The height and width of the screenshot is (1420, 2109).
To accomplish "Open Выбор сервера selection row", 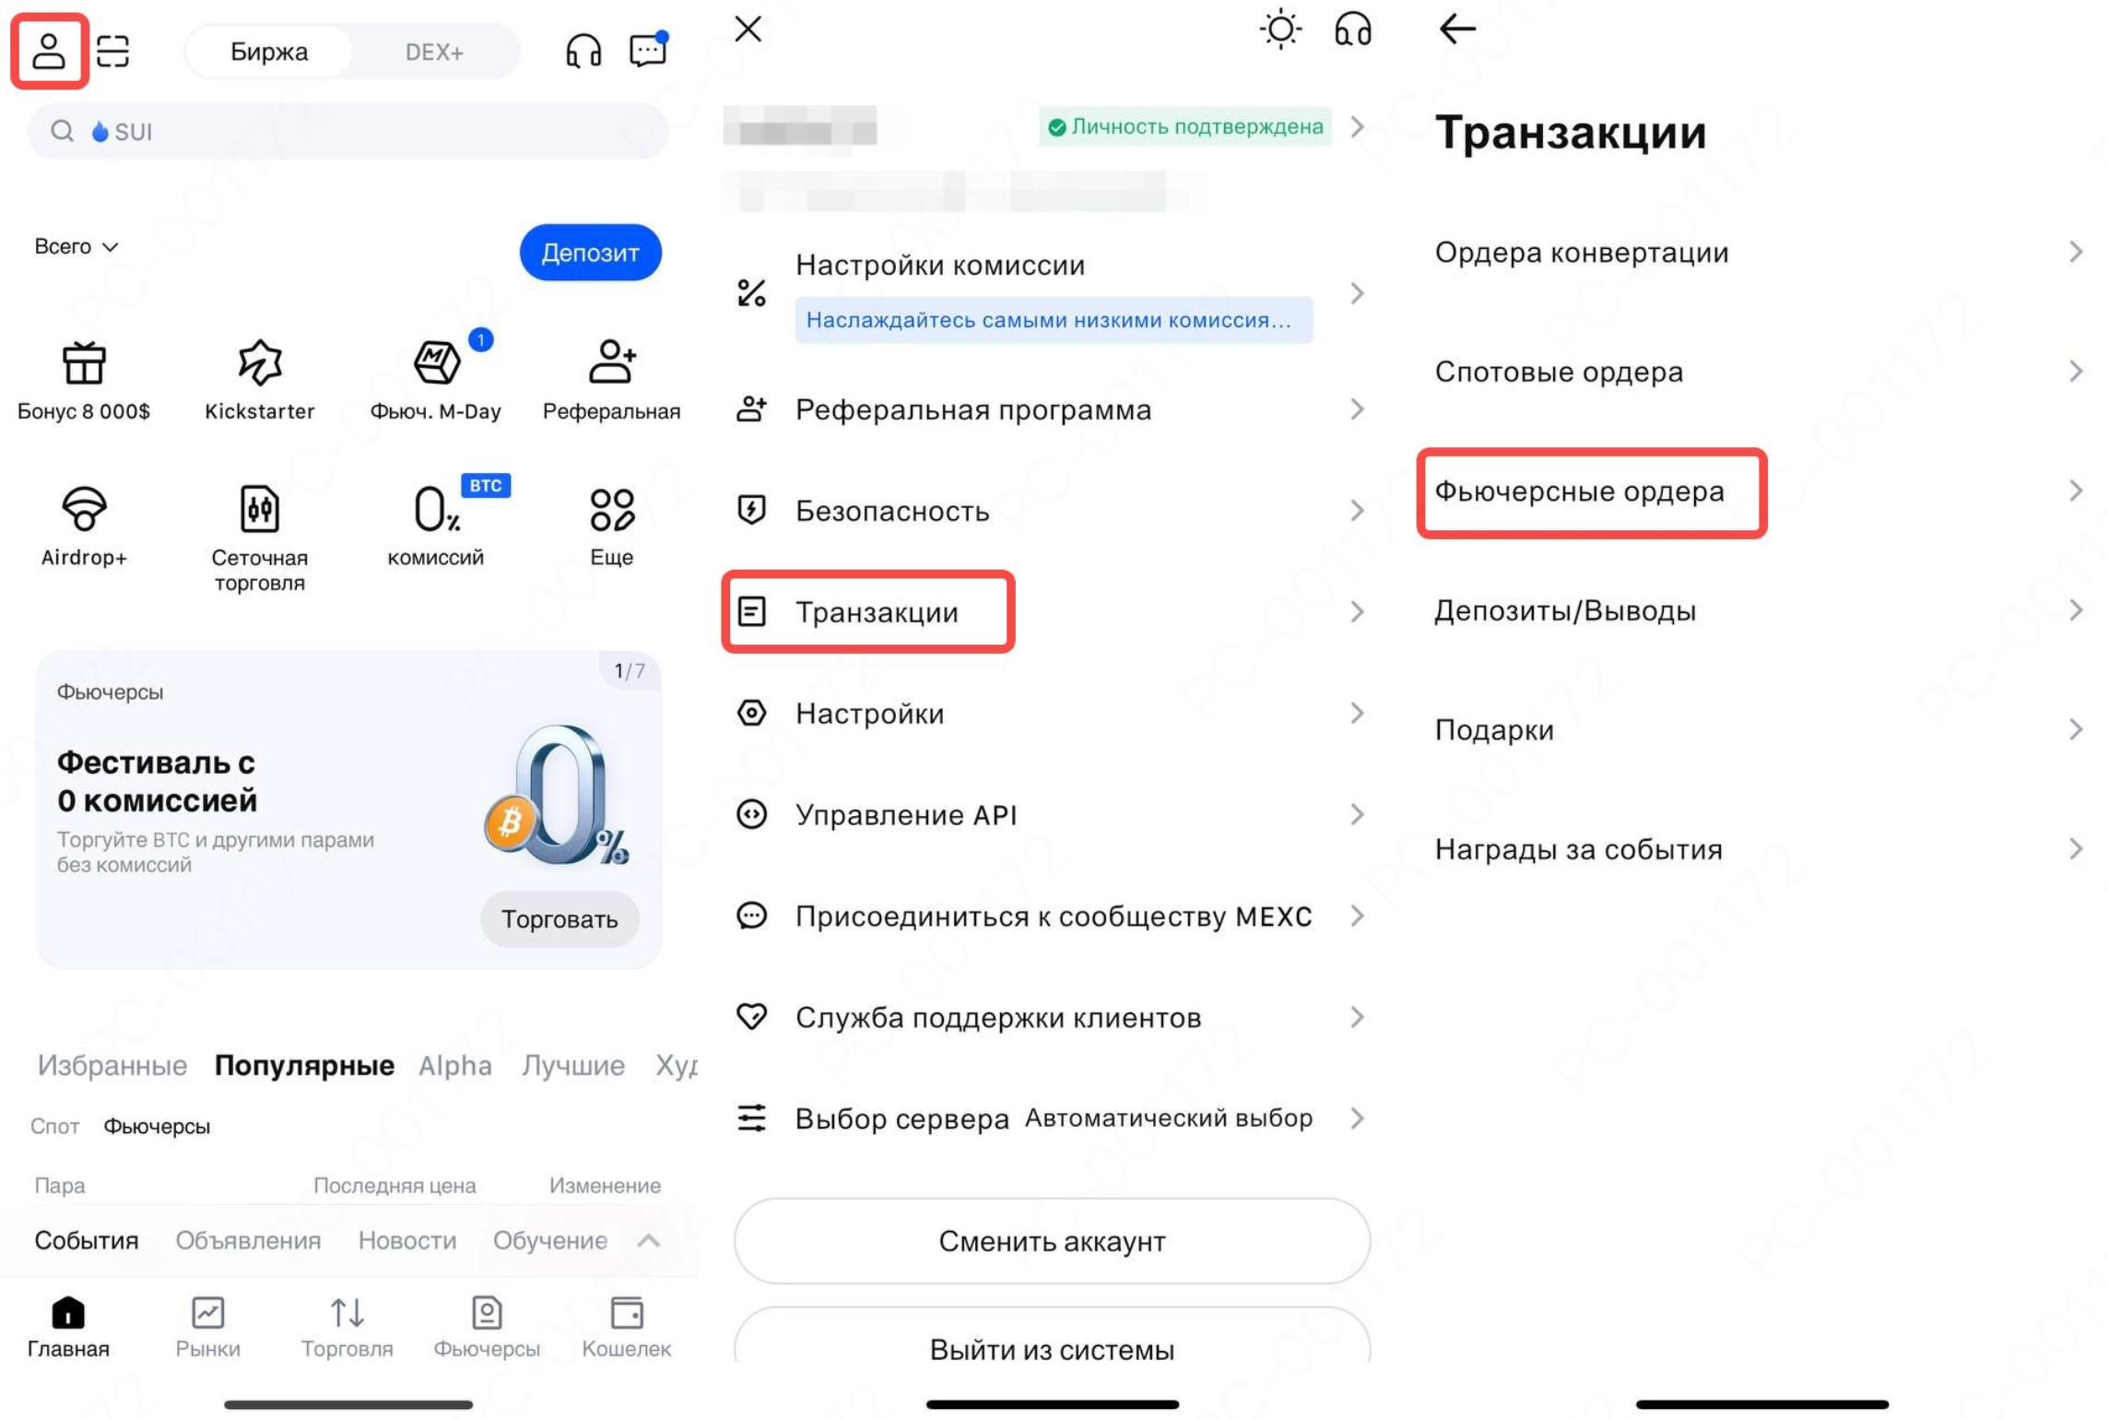I will [x=1051, y=1118].
